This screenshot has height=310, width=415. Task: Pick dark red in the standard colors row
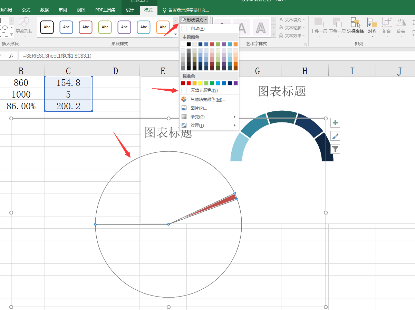point(183,83)
